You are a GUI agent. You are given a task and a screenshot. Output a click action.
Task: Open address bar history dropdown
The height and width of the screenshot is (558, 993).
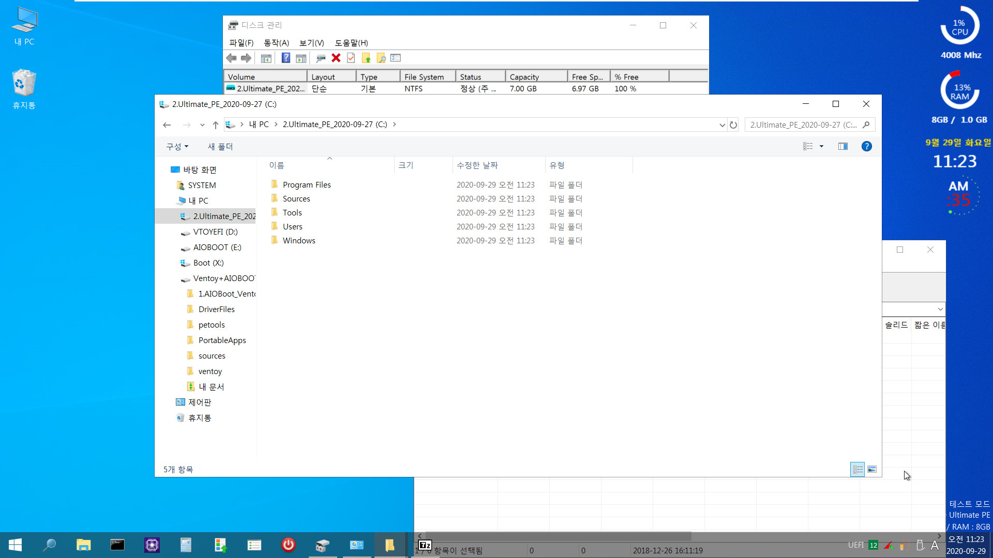tap(722, 125)
